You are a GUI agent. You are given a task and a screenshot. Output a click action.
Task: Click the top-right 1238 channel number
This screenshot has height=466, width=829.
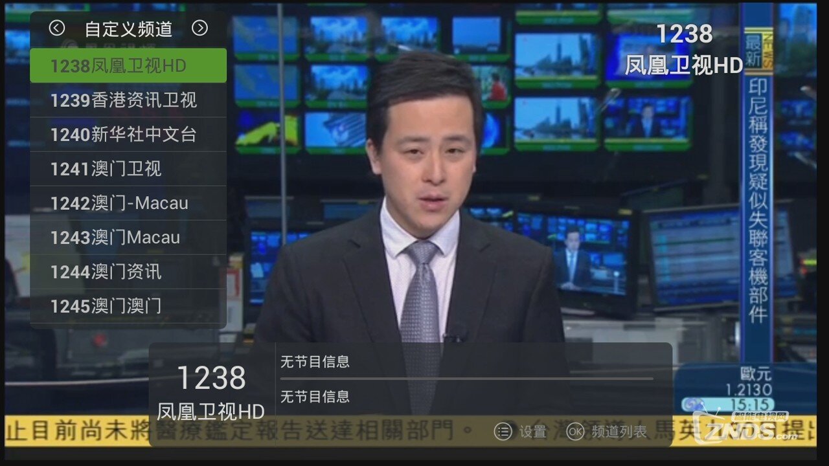(685, 34)
